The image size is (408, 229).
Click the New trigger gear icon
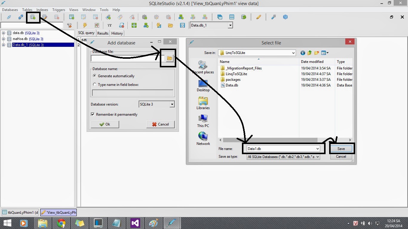coord(145,17)
